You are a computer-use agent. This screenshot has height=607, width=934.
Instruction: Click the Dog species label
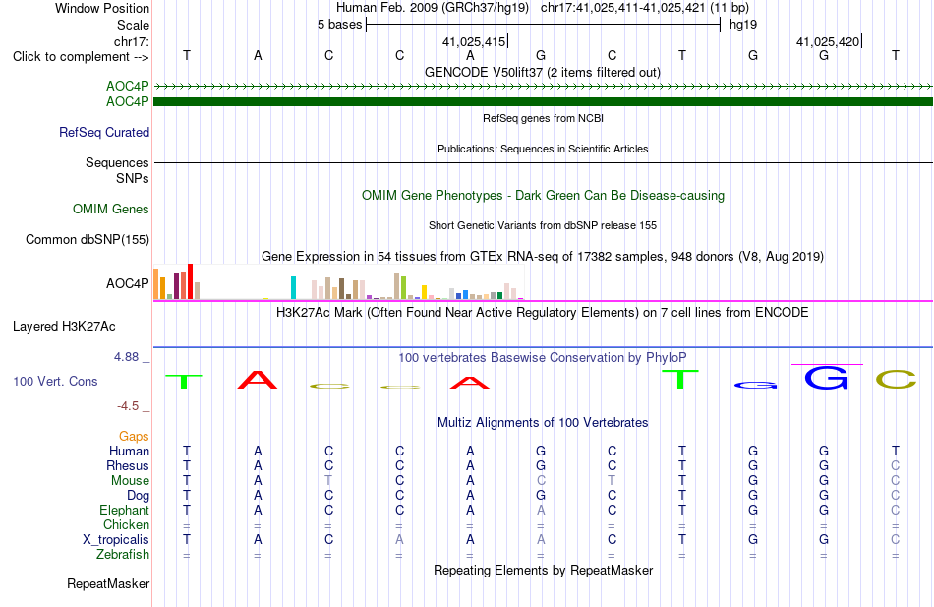[139, 496]
